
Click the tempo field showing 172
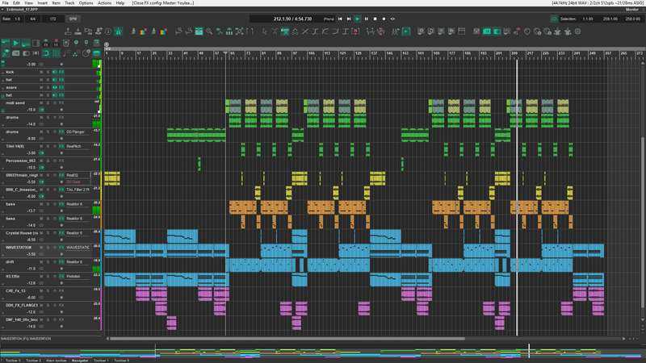pyautogui.click(x=53, y=19)
